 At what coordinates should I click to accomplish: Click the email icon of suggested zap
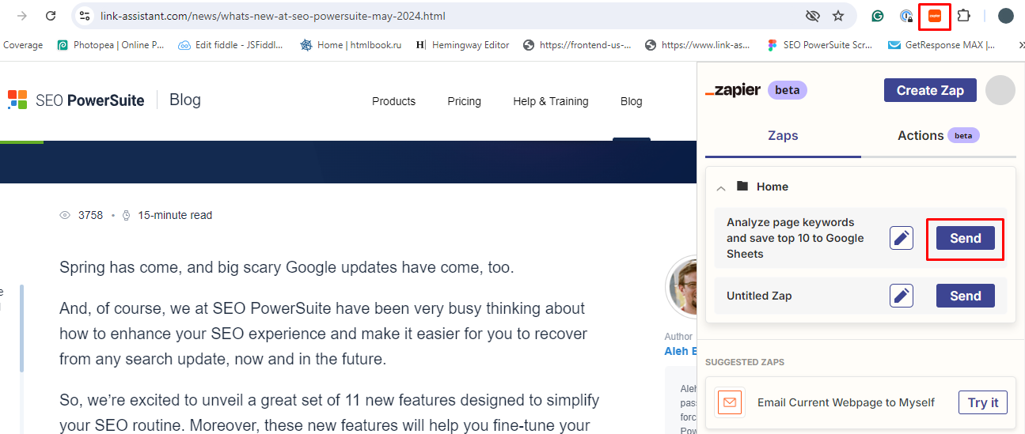pos(730,402)
